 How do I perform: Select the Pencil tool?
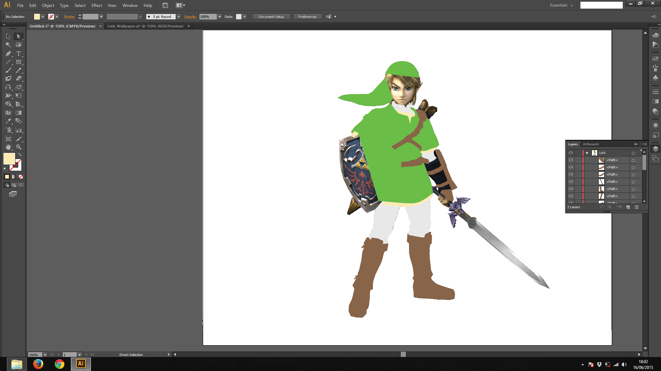[19, 70]
